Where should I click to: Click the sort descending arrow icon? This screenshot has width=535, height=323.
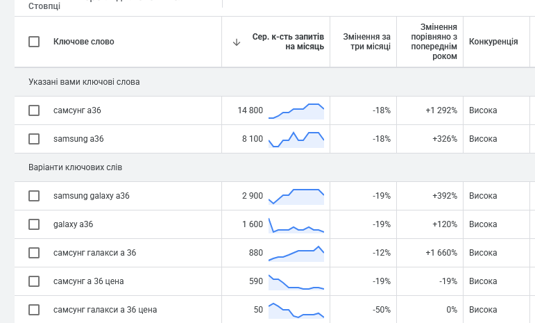pos(237,42)
